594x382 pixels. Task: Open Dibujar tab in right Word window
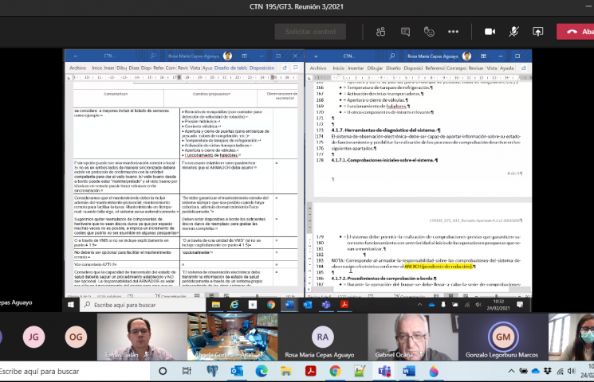click(375, 68)
